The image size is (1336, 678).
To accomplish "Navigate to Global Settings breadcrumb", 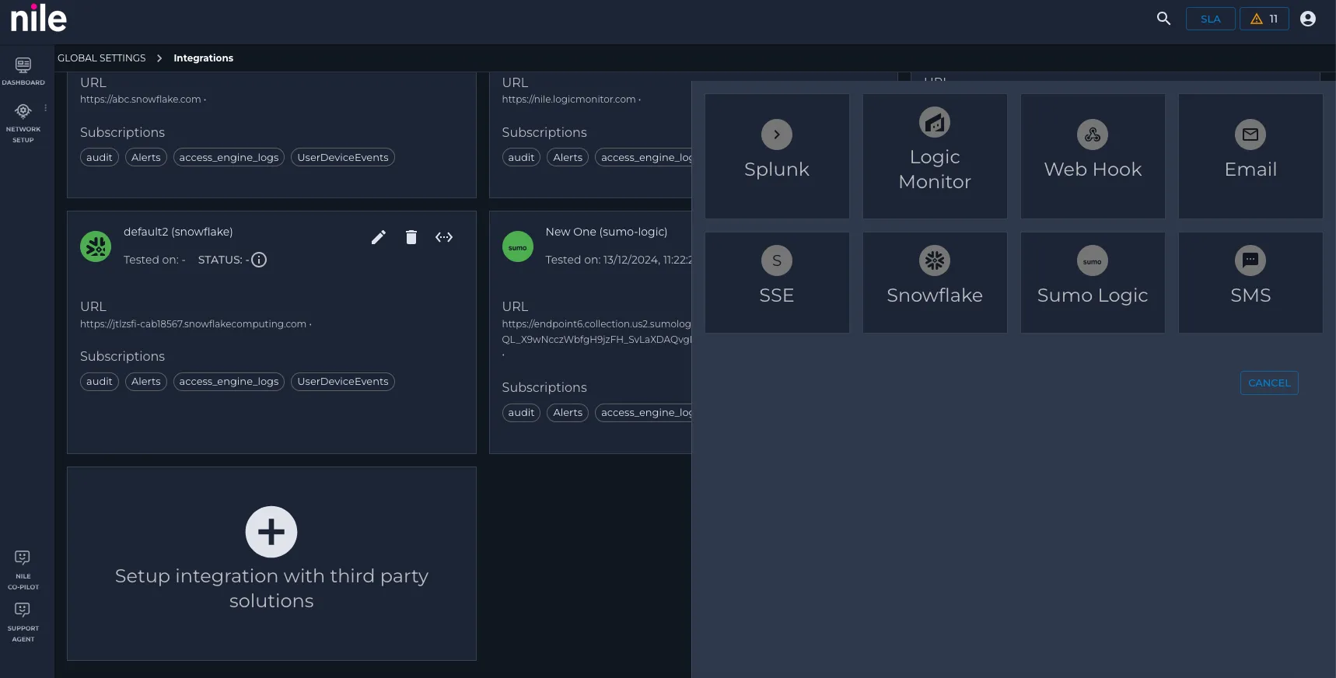I will 101,58.
